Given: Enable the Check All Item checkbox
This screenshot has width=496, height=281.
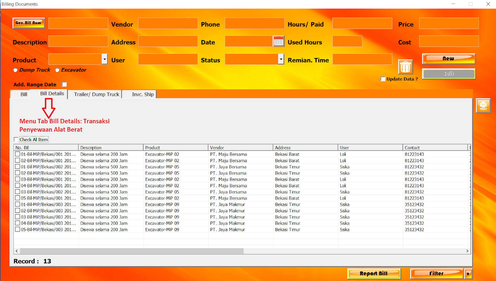Looking at the screenshot, I should (x=16, y=139).
